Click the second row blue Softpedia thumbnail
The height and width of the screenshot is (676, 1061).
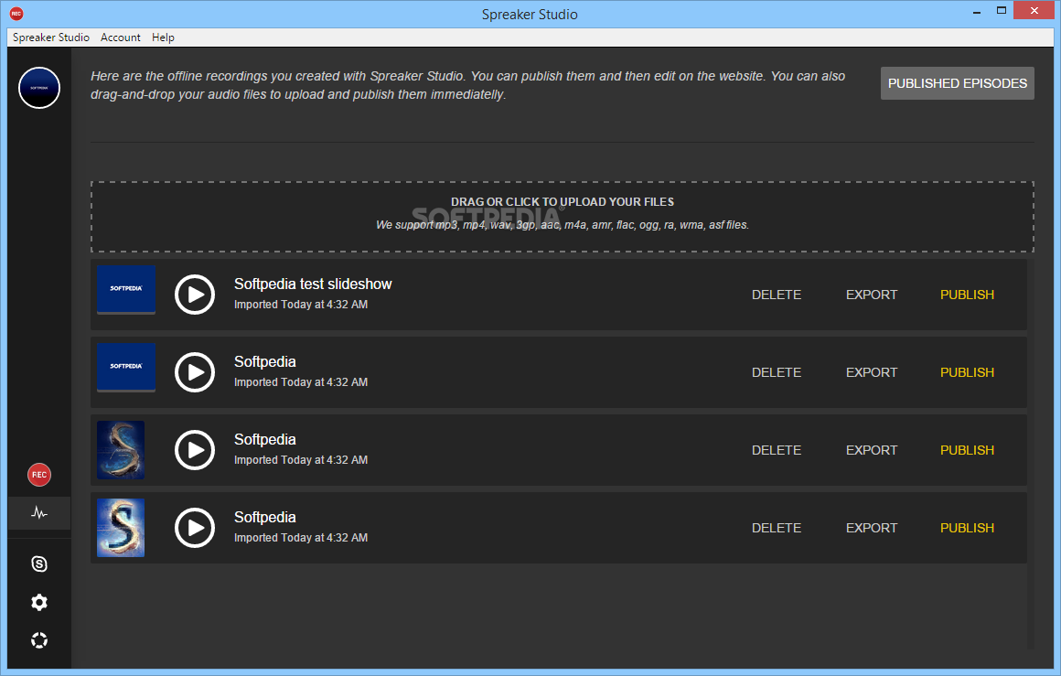[126, 368]
